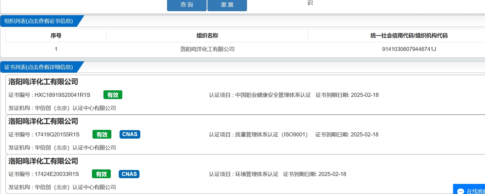Click 有效 badge for certificate 17424E20033R1S

click(101, 174)
